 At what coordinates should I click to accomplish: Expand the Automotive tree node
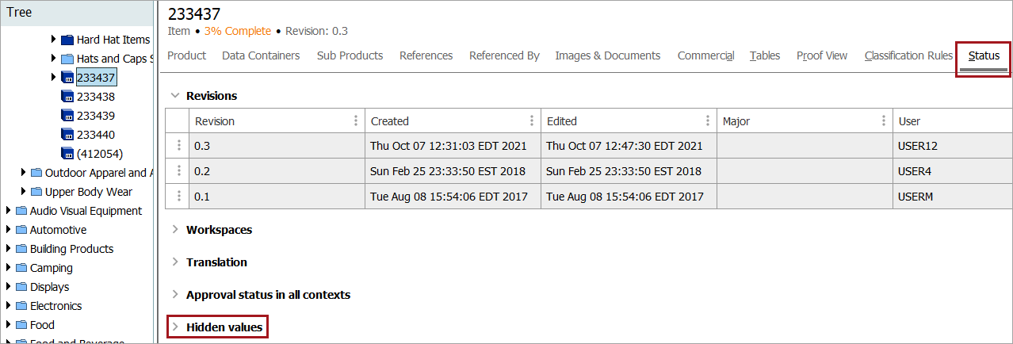tap(8, 230)
